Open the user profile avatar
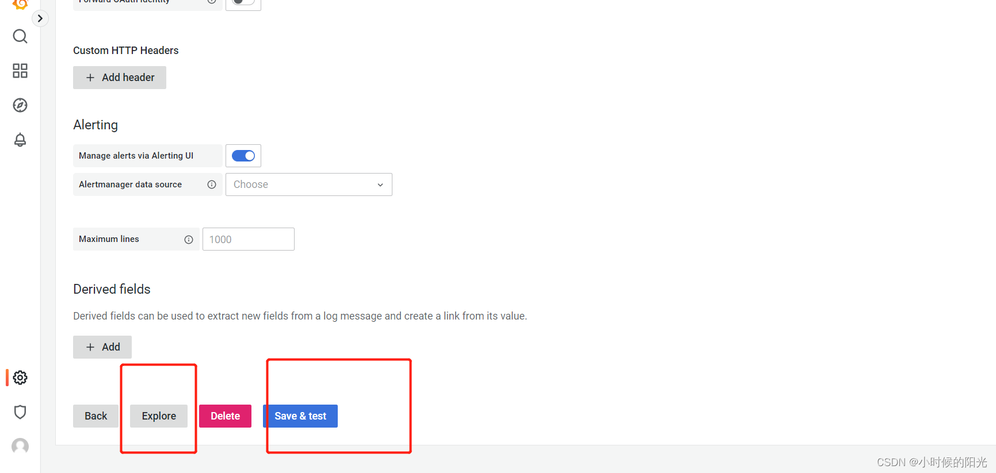This screenshot has height=473, width=996. point(20,447)
